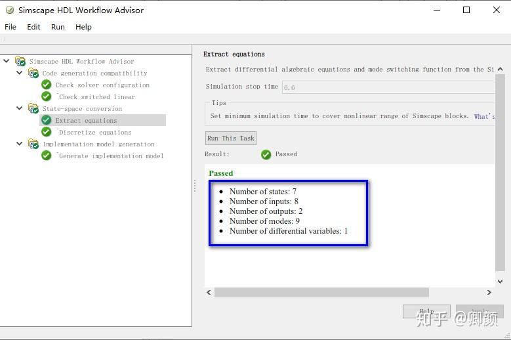Click the Passed result check icon
Screen dimensions: 511x340
coord(266,154)
